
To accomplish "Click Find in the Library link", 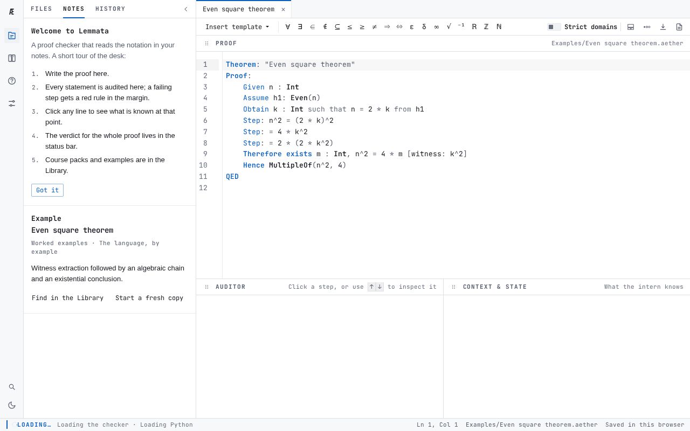I will click(67, 298).
